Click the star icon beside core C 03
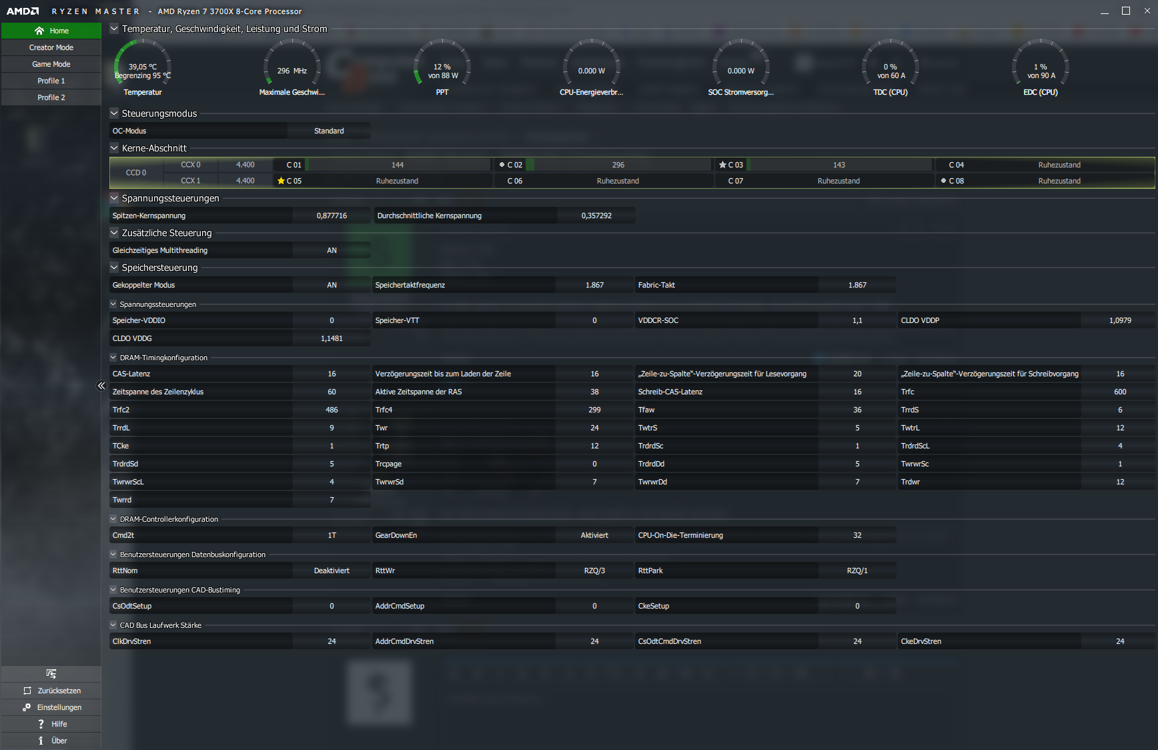Viewport: 1158px width, 750px height. 722,165
